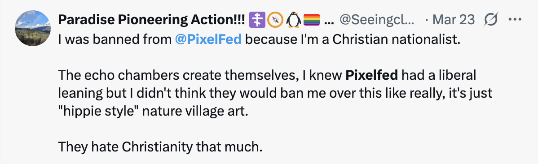Open the landscape profile avatar

[33, 28]
